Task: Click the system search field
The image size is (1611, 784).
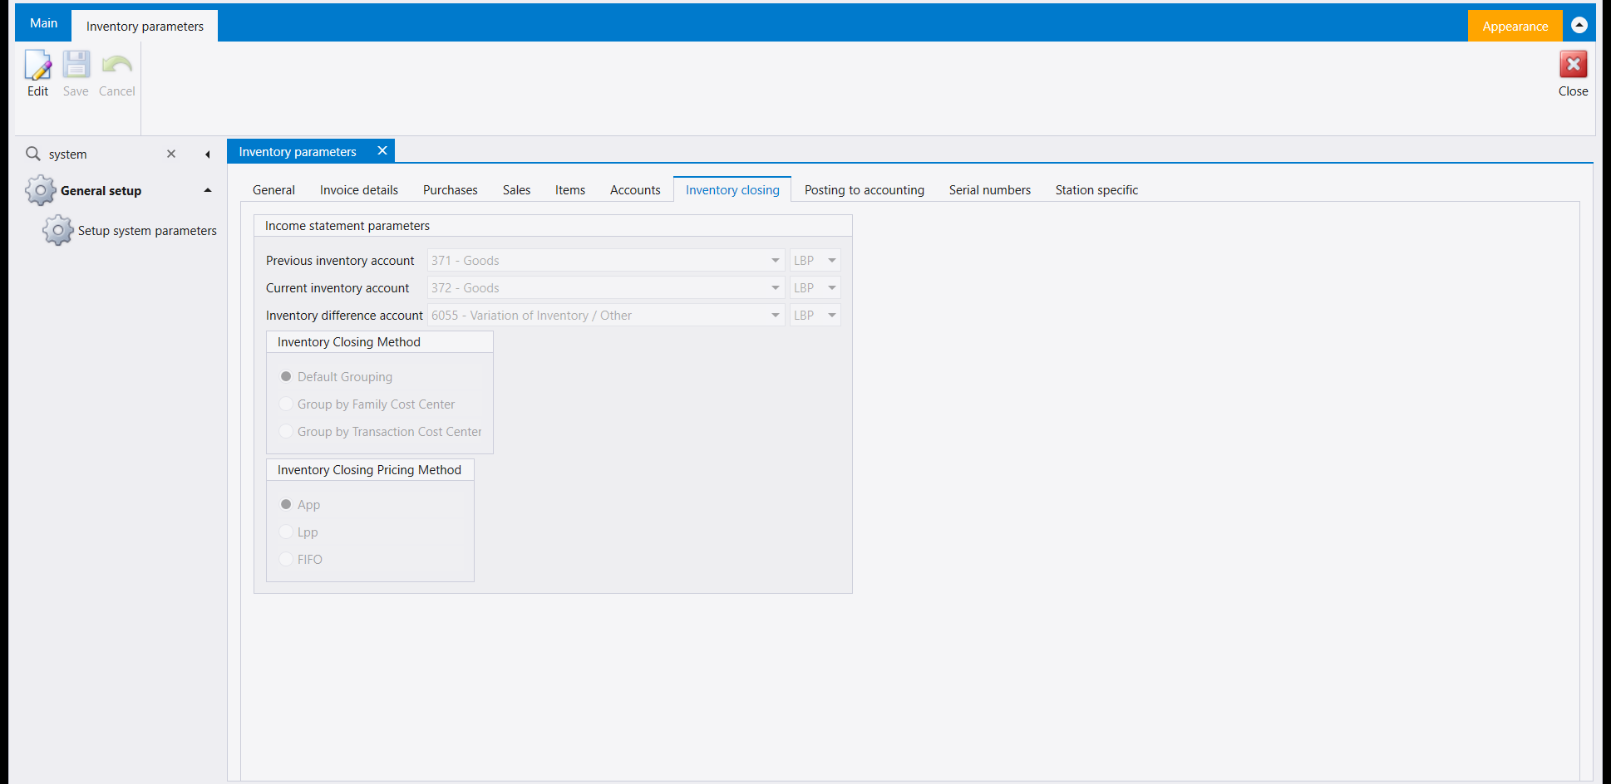Action: (x=103, y=154)
